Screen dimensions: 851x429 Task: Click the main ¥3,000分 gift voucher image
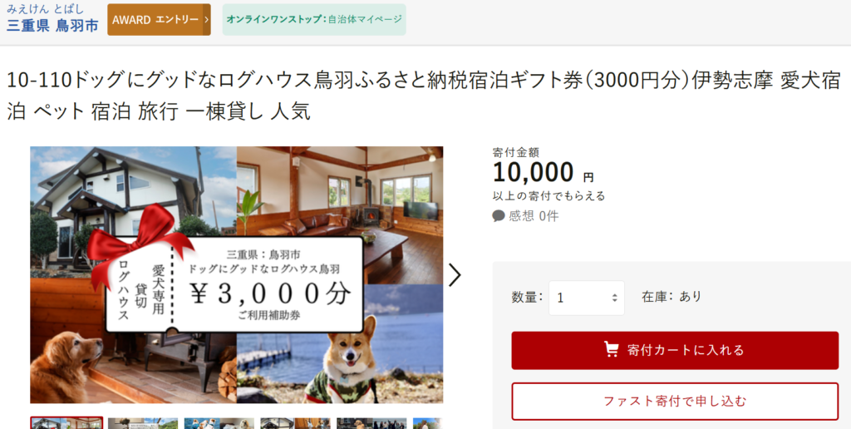coord(236,275)
